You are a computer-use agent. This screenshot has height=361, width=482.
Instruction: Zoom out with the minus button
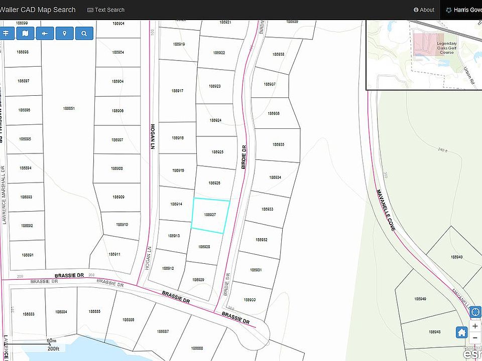coord(475,337)
